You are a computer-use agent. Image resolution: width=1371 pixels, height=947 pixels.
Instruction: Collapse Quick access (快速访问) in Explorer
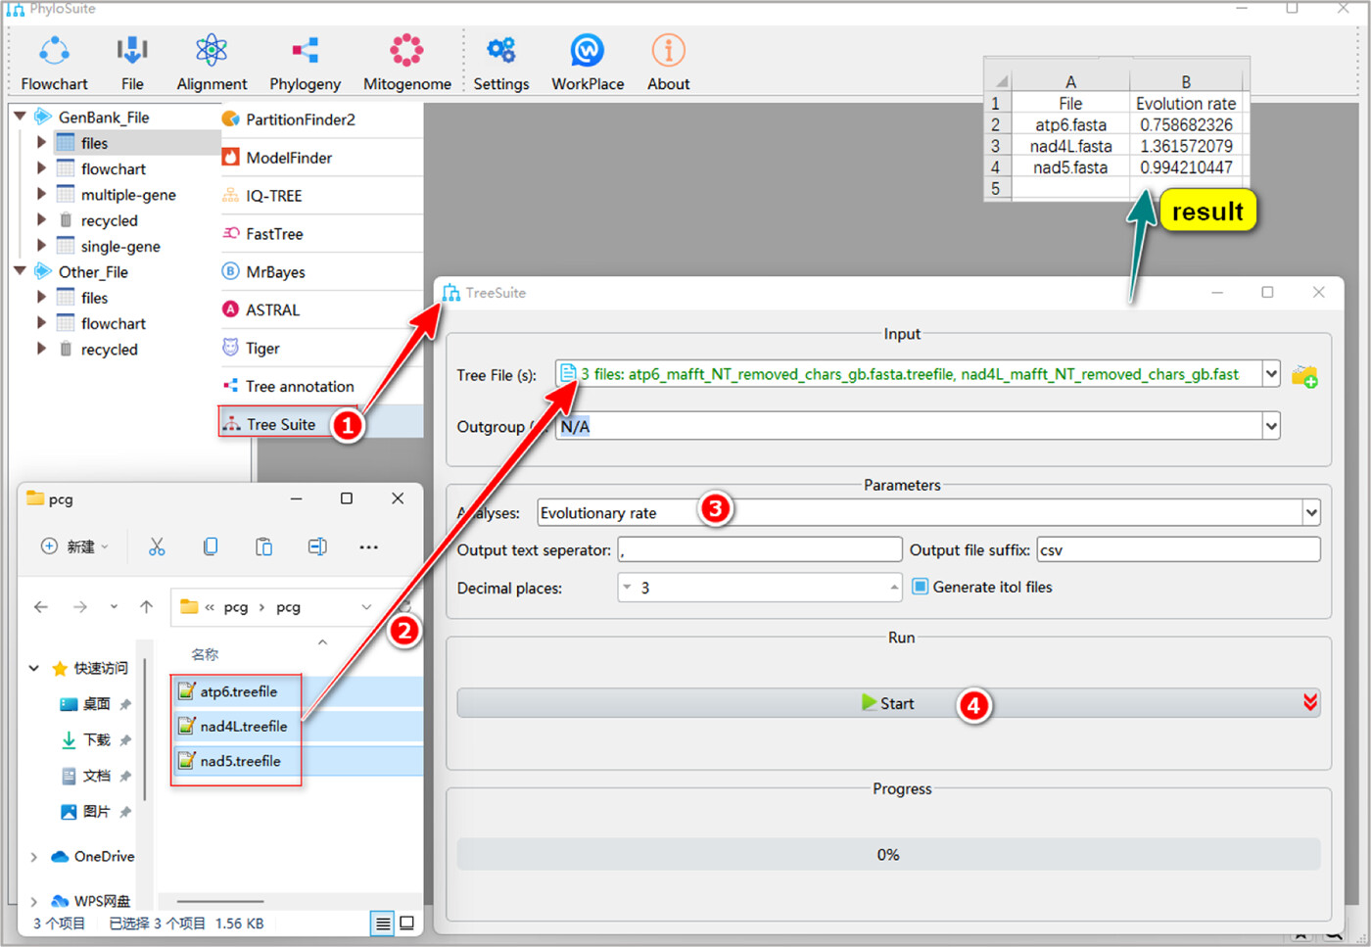[x=33, y=668]
